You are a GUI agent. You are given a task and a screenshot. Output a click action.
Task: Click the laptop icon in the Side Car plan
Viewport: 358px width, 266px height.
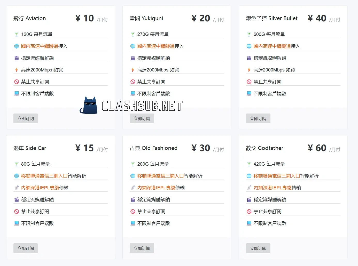pos(17,223)
